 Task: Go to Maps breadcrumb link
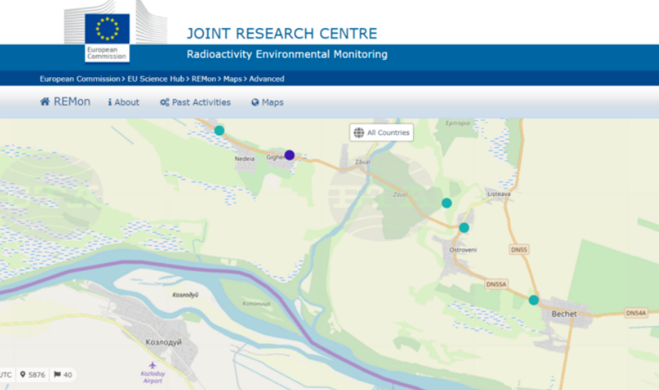[x=233, y=79]
